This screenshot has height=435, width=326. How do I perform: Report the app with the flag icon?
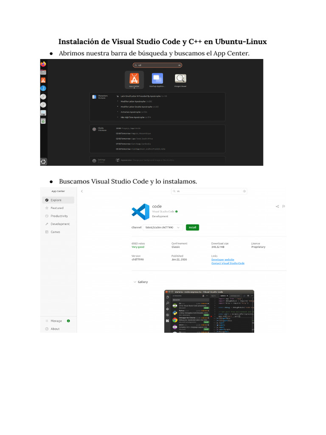(284, 206)
